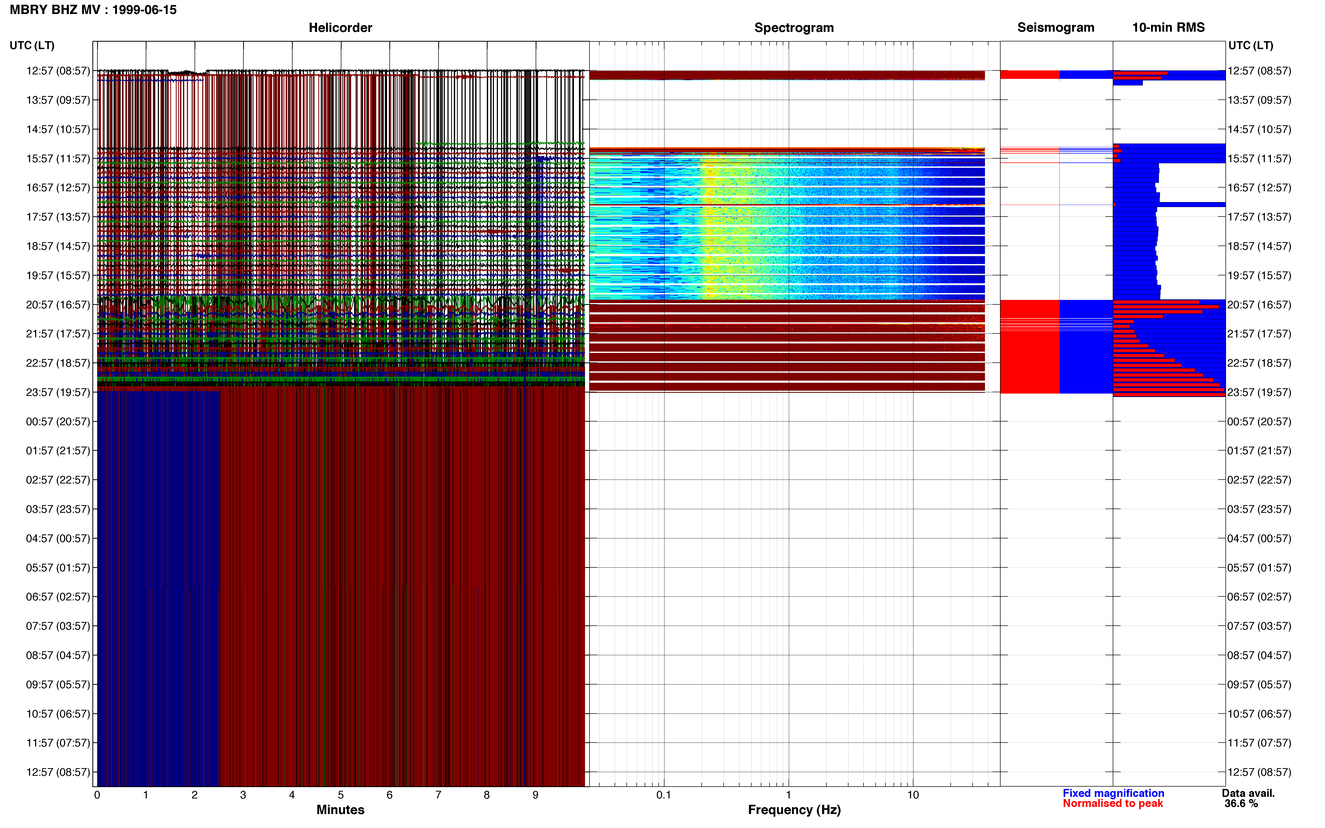The height and width of the screenshot is (828, 1325).
Task: Click the left '01:57 (21:57)' time label
Action: click(x=58, y=450)
